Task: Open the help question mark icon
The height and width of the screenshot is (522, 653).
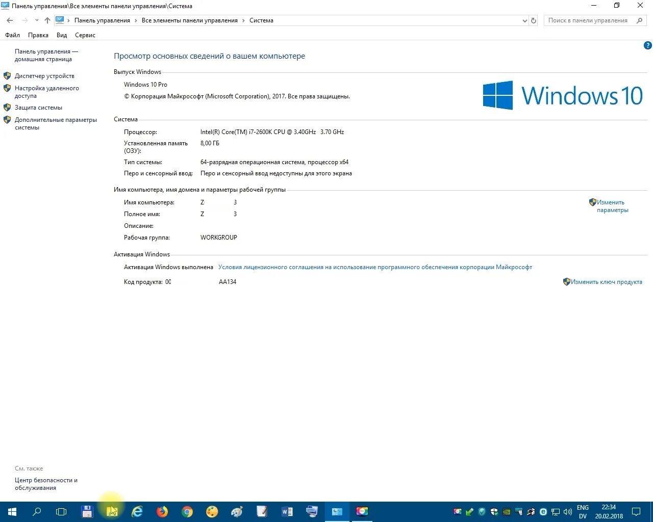Action: [x=648, y=45]
